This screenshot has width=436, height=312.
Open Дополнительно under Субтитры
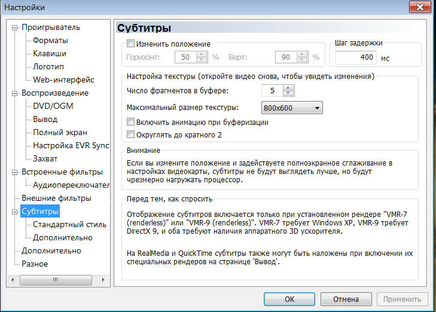click(x=63, y=237)
